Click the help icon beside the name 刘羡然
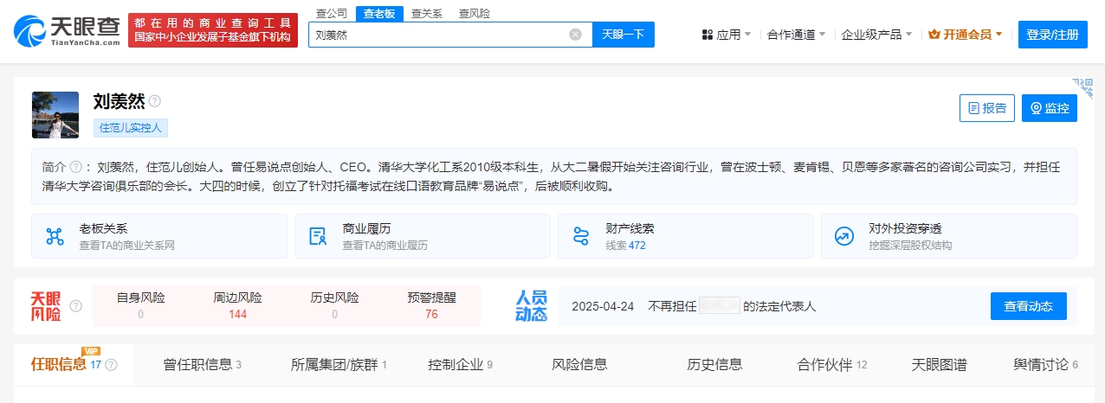This screenshot has height=403, width=1105. 154,101
